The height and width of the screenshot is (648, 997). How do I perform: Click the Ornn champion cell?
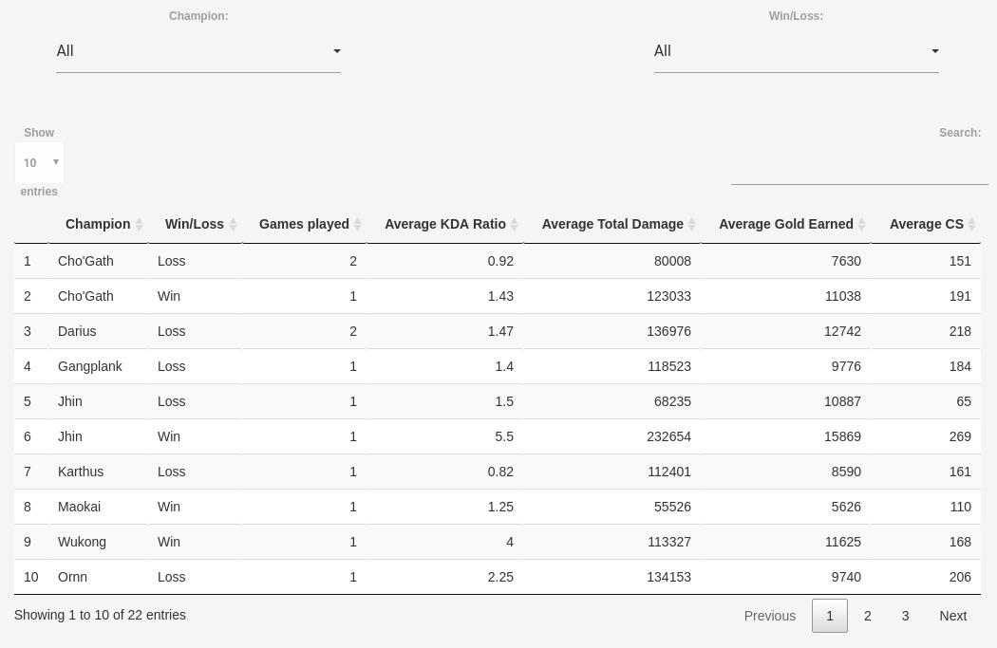tap(72, 577)
